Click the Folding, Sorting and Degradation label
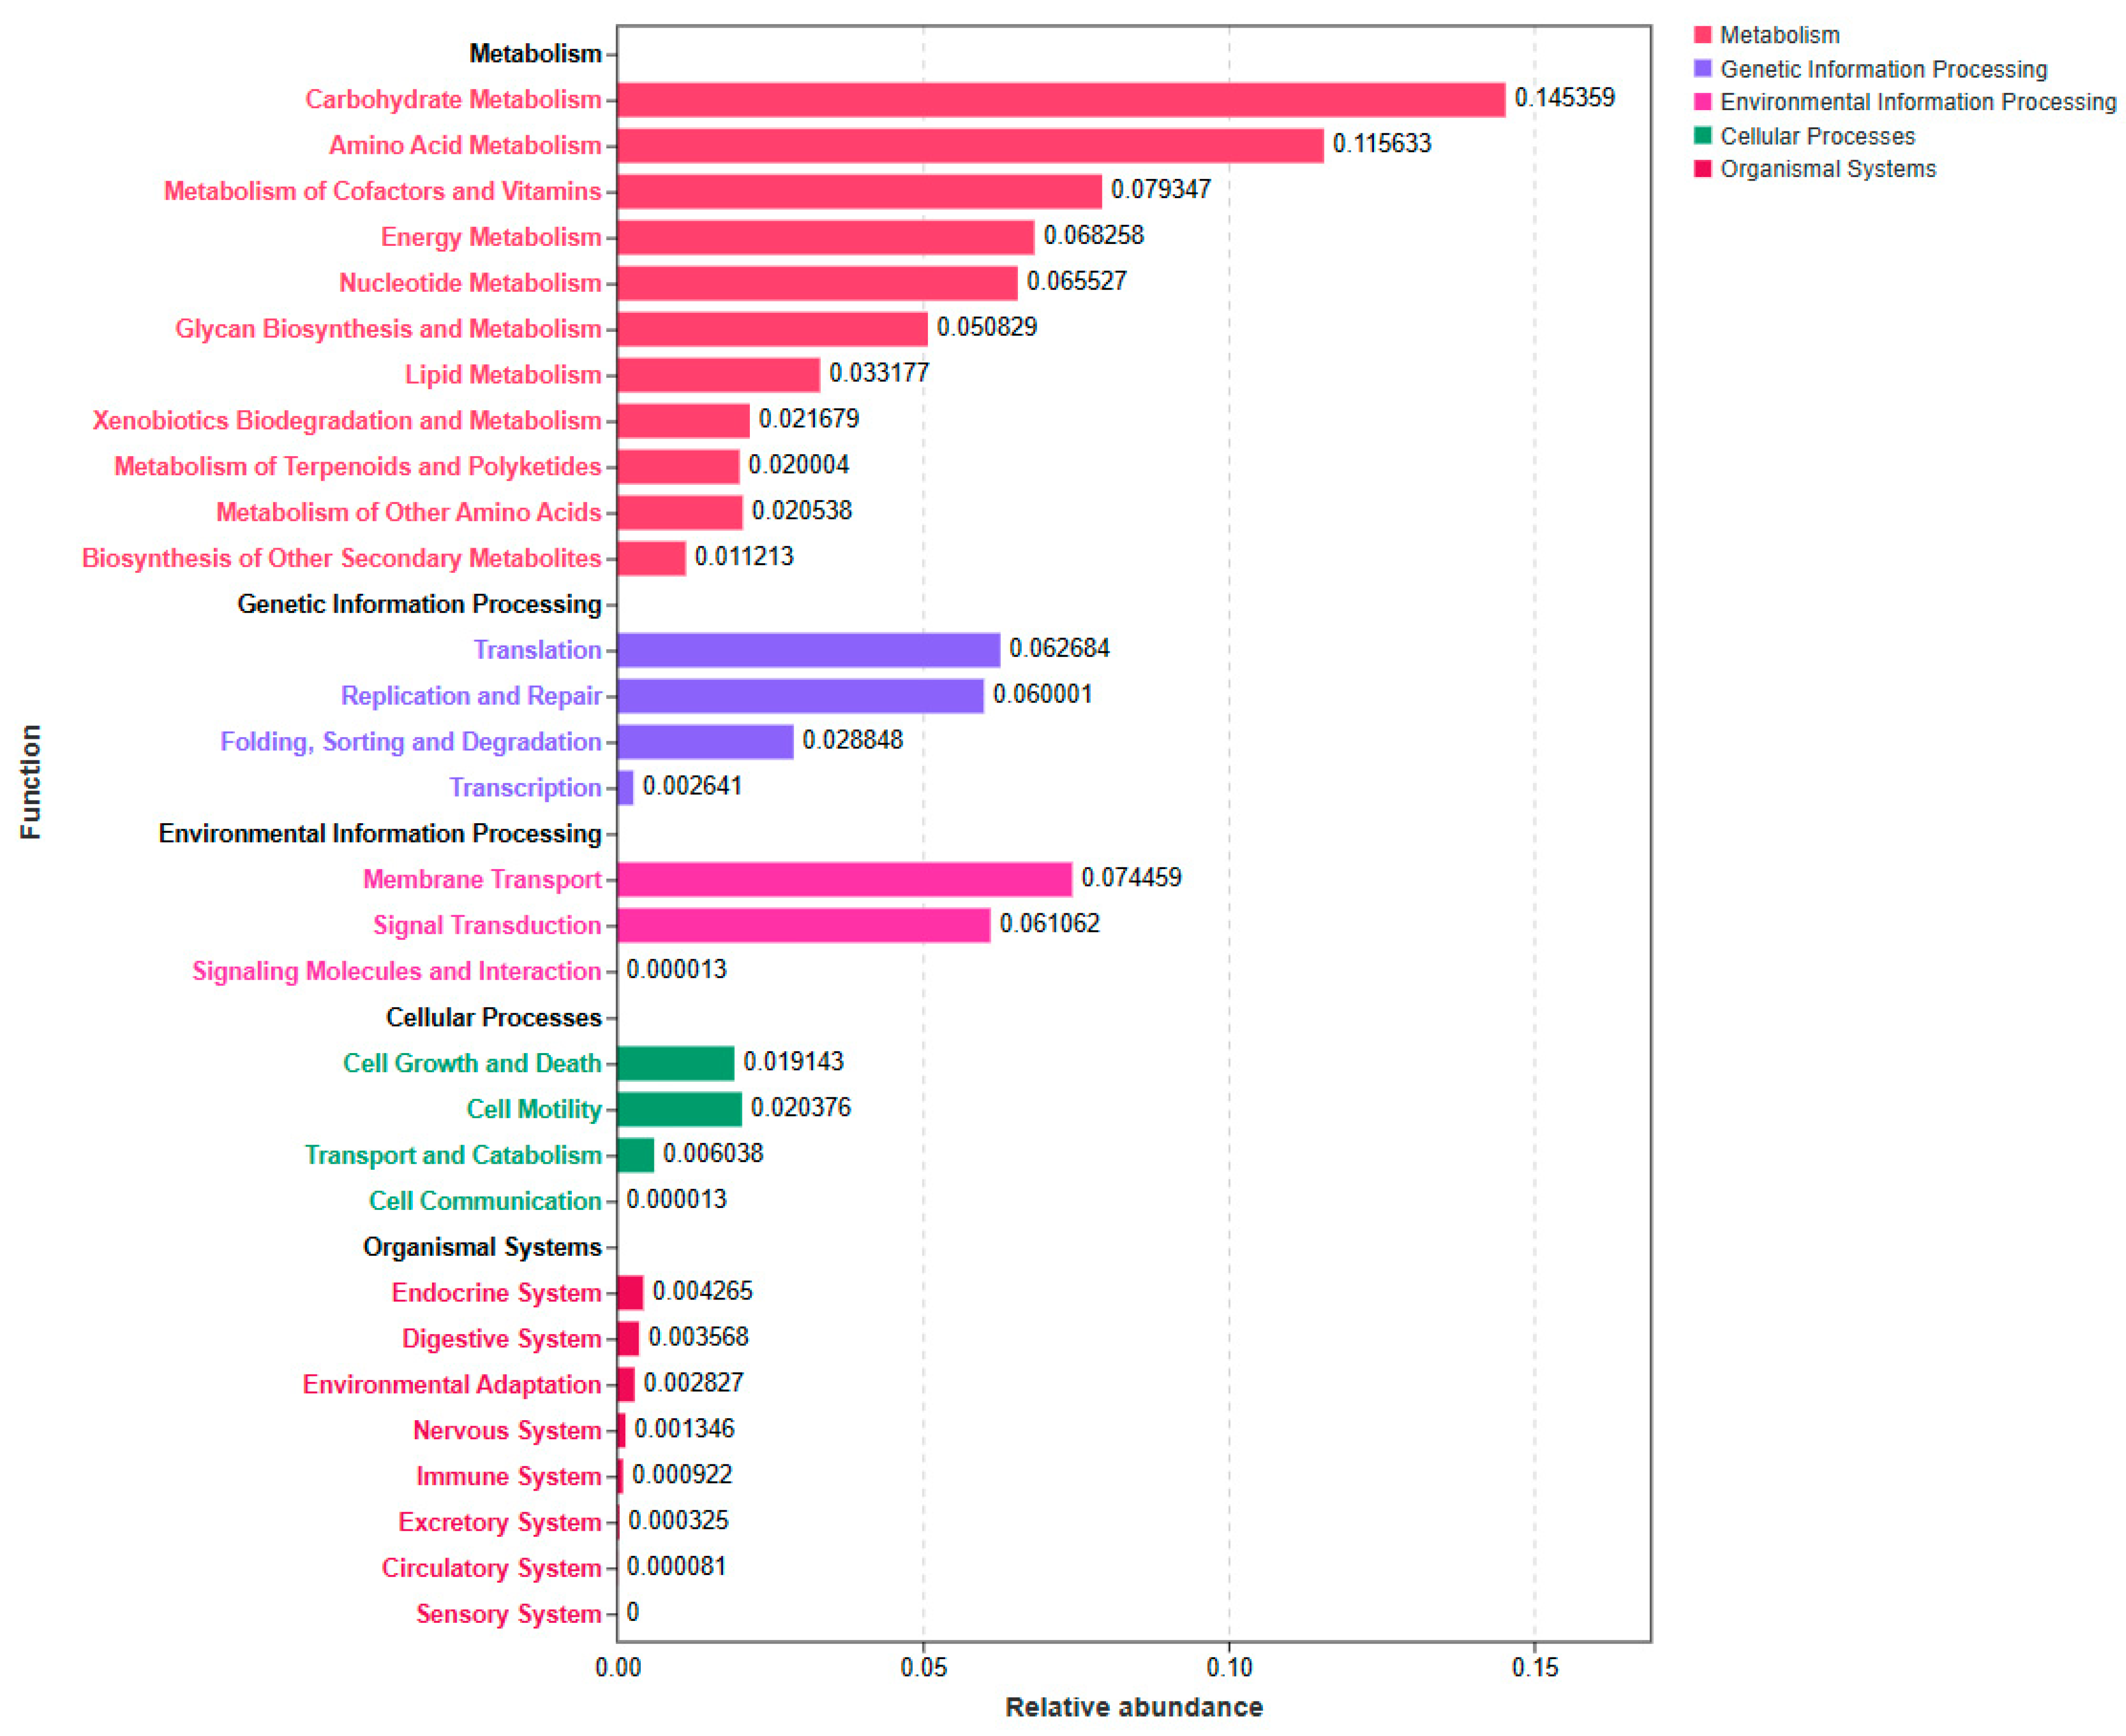The height and width of the screenshot is (1736, 2126). [x=410, y=742]
